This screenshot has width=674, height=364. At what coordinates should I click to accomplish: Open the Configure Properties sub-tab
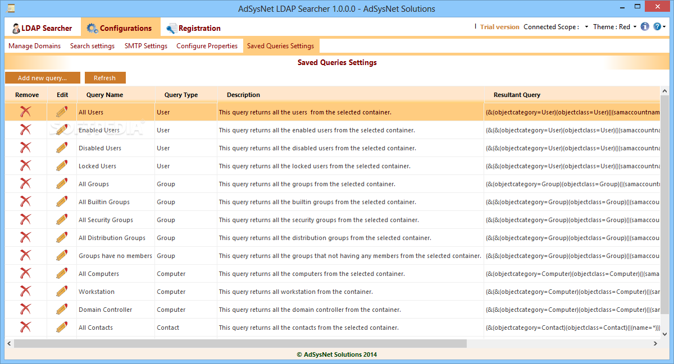click(207, 46)
